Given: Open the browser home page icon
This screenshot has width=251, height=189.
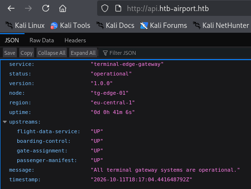Looking at the screenshot, I should pyautogui.click(x=63, y=8).
